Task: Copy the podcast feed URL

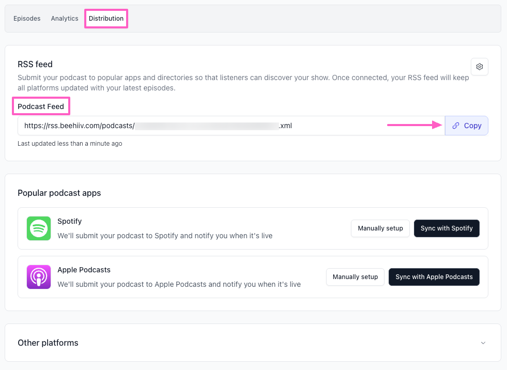Action: [x=467, y=126]
